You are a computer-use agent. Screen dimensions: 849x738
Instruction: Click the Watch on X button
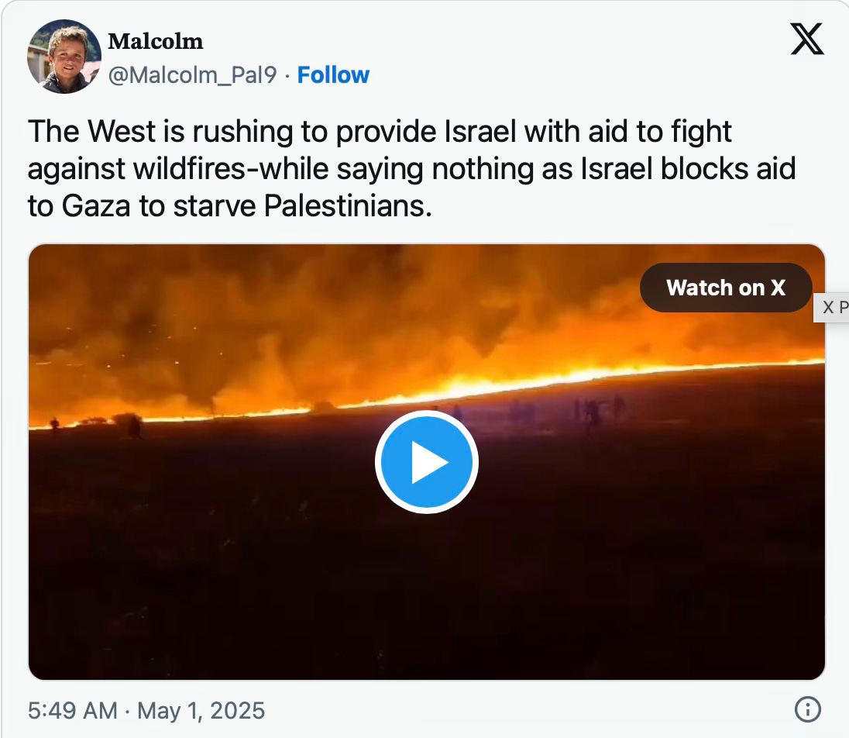(726, 288)
